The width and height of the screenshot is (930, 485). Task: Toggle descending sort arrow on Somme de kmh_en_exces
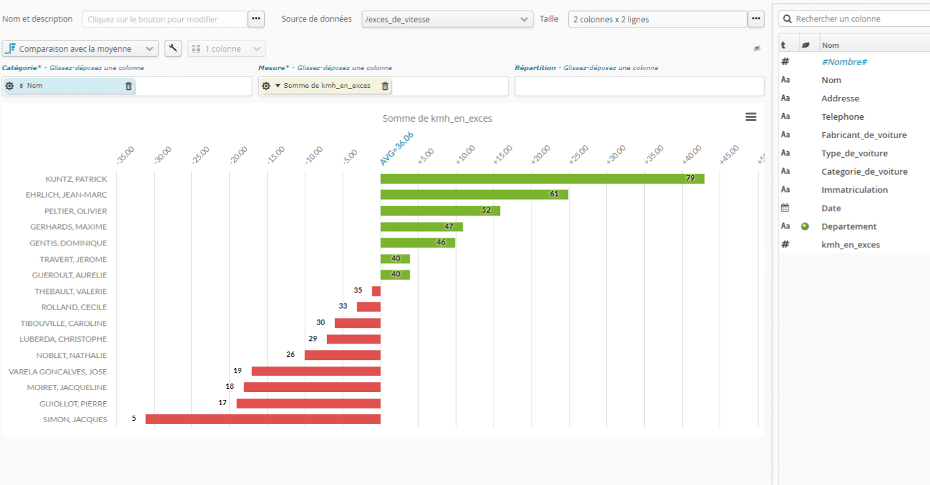pyautogui.click(x=278, y=86)
